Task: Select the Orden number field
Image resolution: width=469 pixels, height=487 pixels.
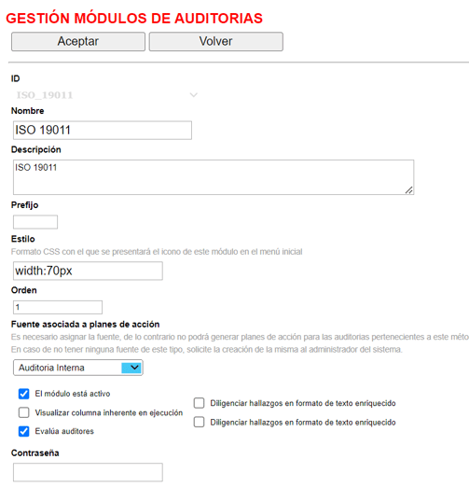Action: [58, 307]
